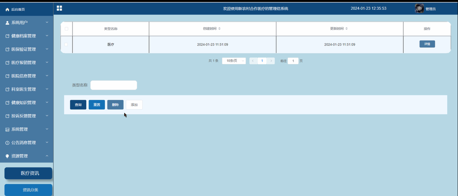The width and height of the screenshot is (458, 196).
Task: Expand the 医疗报销管理 chevron
Action: coord(47,62)
